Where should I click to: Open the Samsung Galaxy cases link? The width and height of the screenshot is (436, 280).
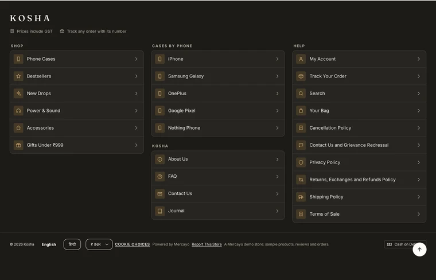pos(218,76)
